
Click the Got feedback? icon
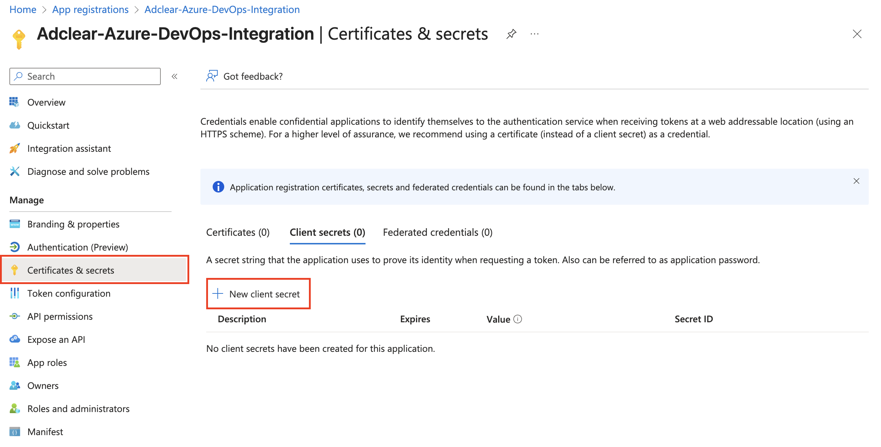(x=212, y=76)
